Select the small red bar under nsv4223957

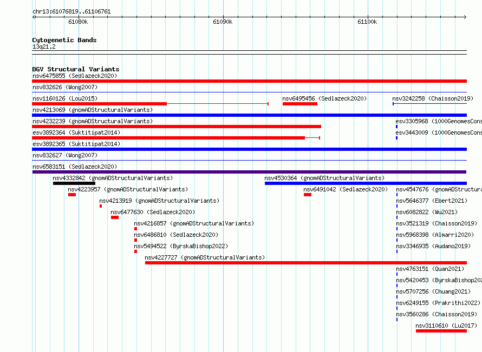click(x=72, y=195)
